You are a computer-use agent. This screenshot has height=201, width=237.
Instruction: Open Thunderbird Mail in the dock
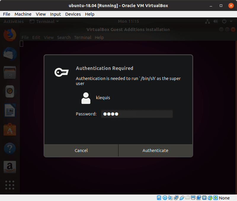coord(10,54)
